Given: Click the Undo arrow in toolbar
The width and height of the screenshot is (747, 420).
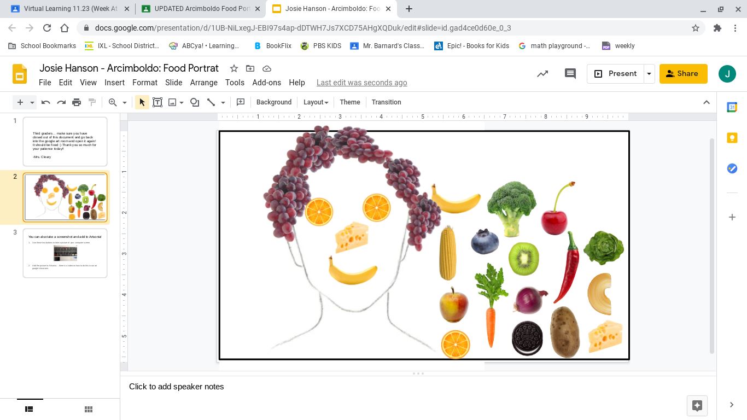Looking at the screenshot, I should point(46,102).
